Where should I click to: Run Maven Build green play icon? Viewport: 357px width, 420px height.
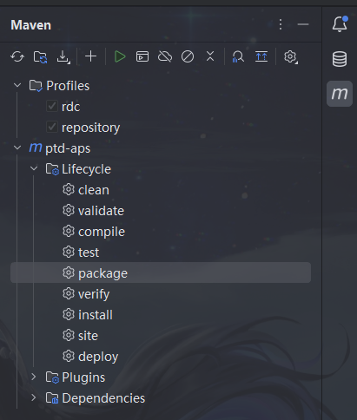point(120,56)
